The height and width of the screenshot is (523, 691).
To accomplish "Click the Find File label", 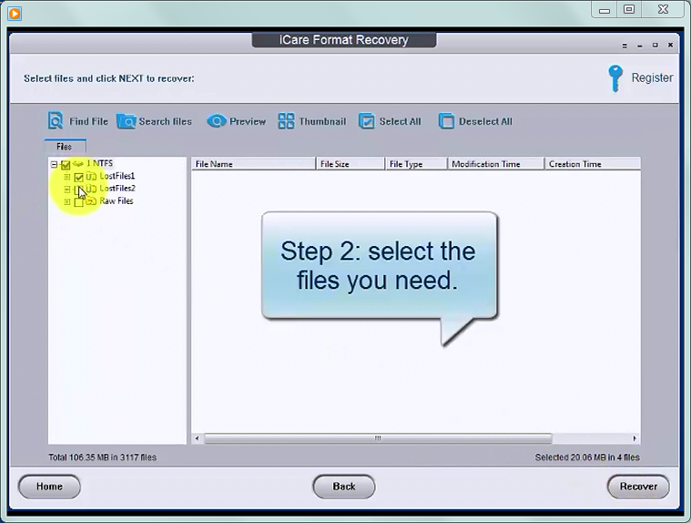I will pyautogui.click(x=88, y=121).
